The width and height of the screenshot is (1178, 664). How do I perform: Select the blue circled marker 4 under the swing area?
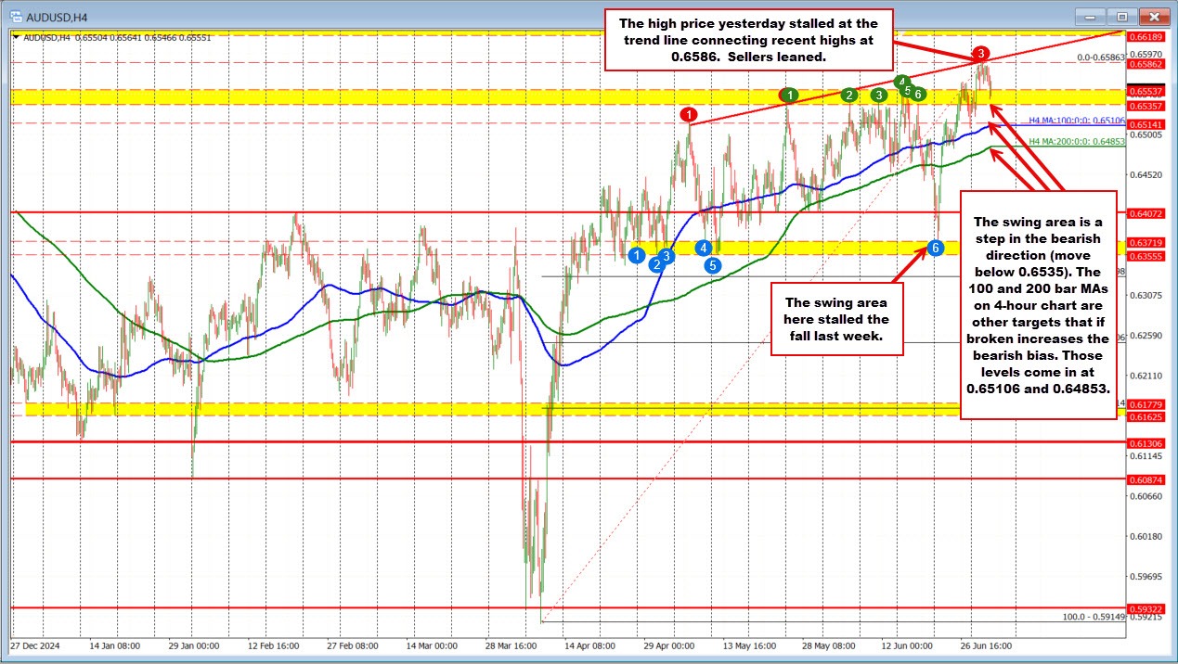[x=704, y=248]
